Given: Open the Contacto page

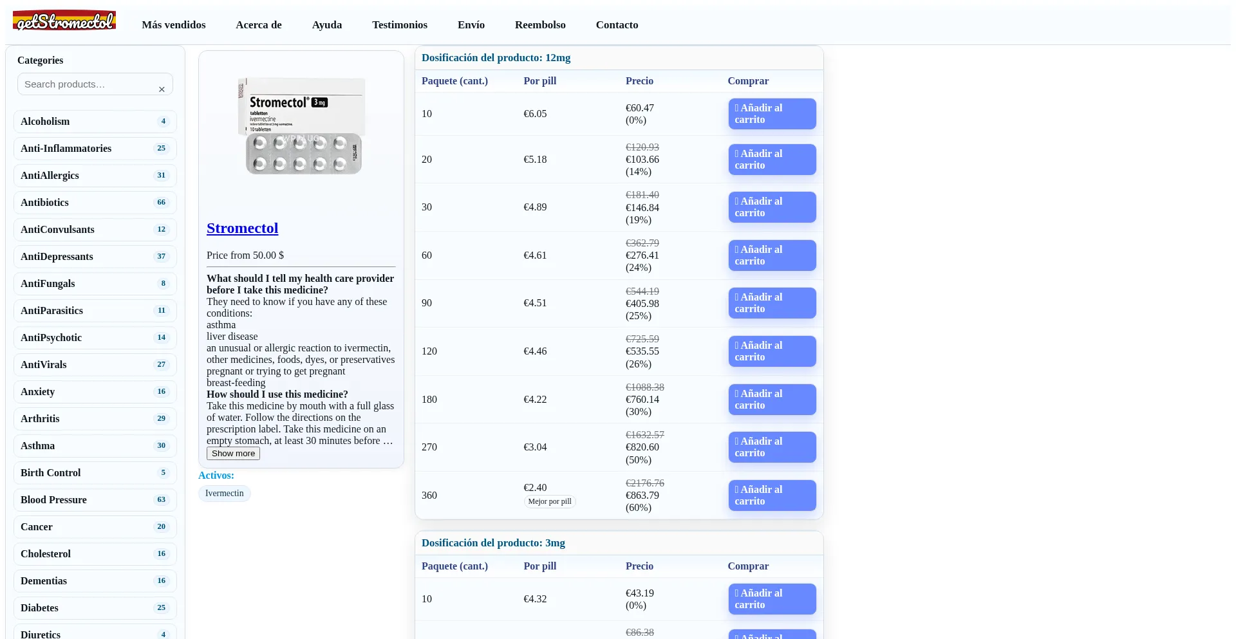Looking at the screenshot, I should click(616, 25).
